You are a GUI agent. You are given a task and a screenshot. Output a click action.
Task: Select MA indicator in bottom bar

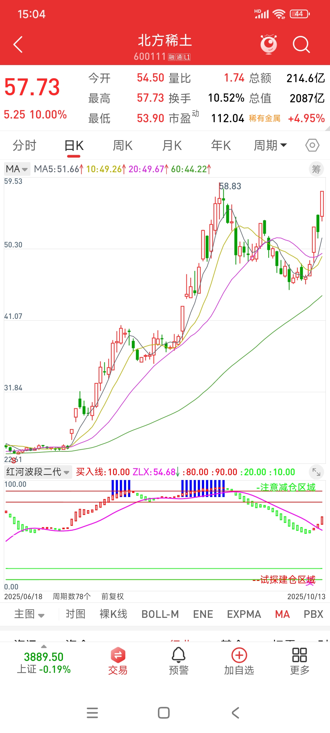(x=282, y=614)
